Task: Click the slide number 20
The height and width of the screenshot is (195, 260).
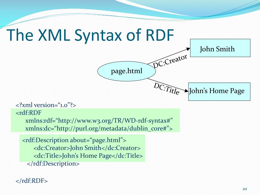Action: point(245,189)
